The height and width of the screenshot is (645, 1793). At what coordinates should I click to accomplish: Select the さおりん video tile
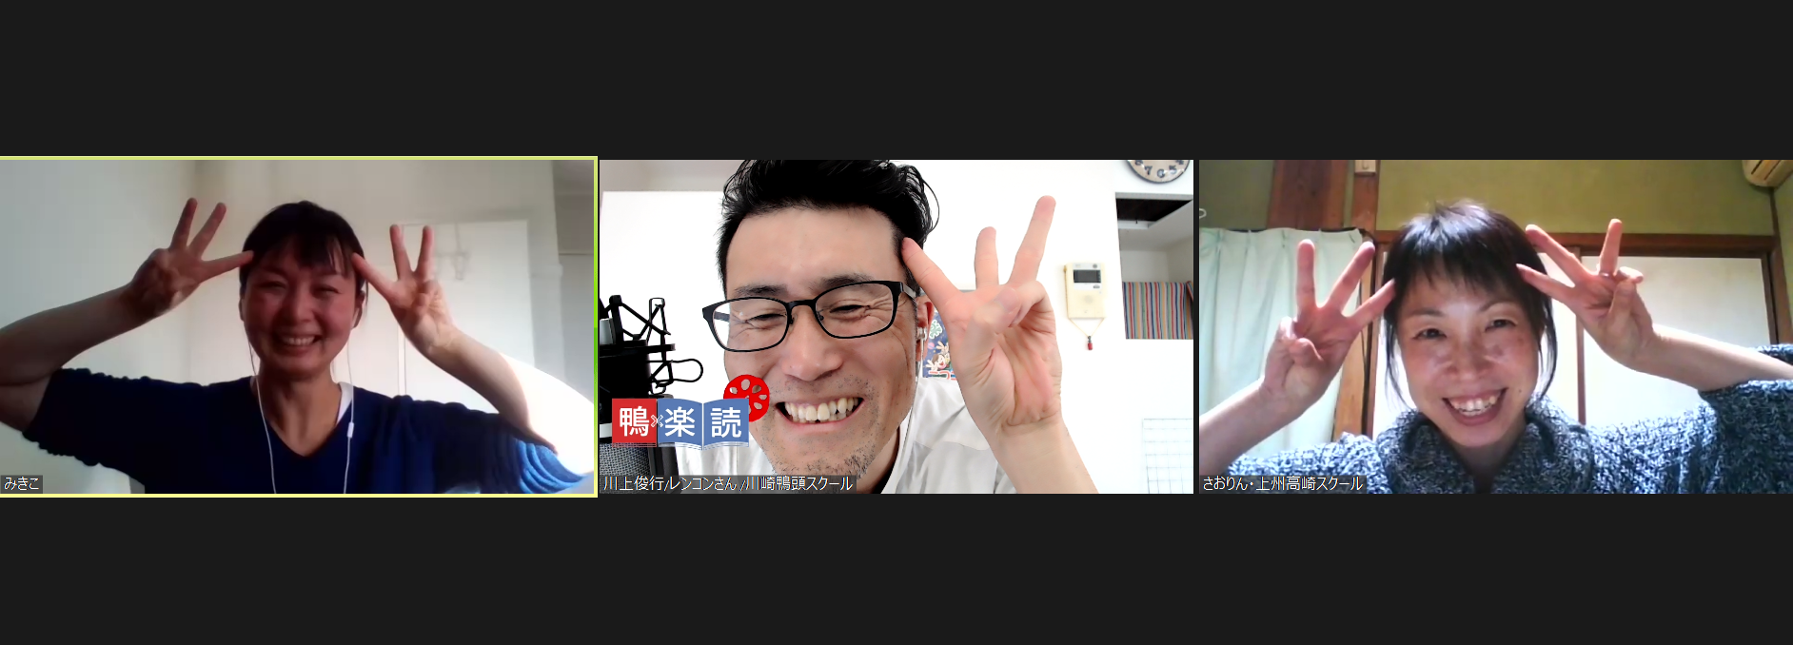click(1494, 326)
